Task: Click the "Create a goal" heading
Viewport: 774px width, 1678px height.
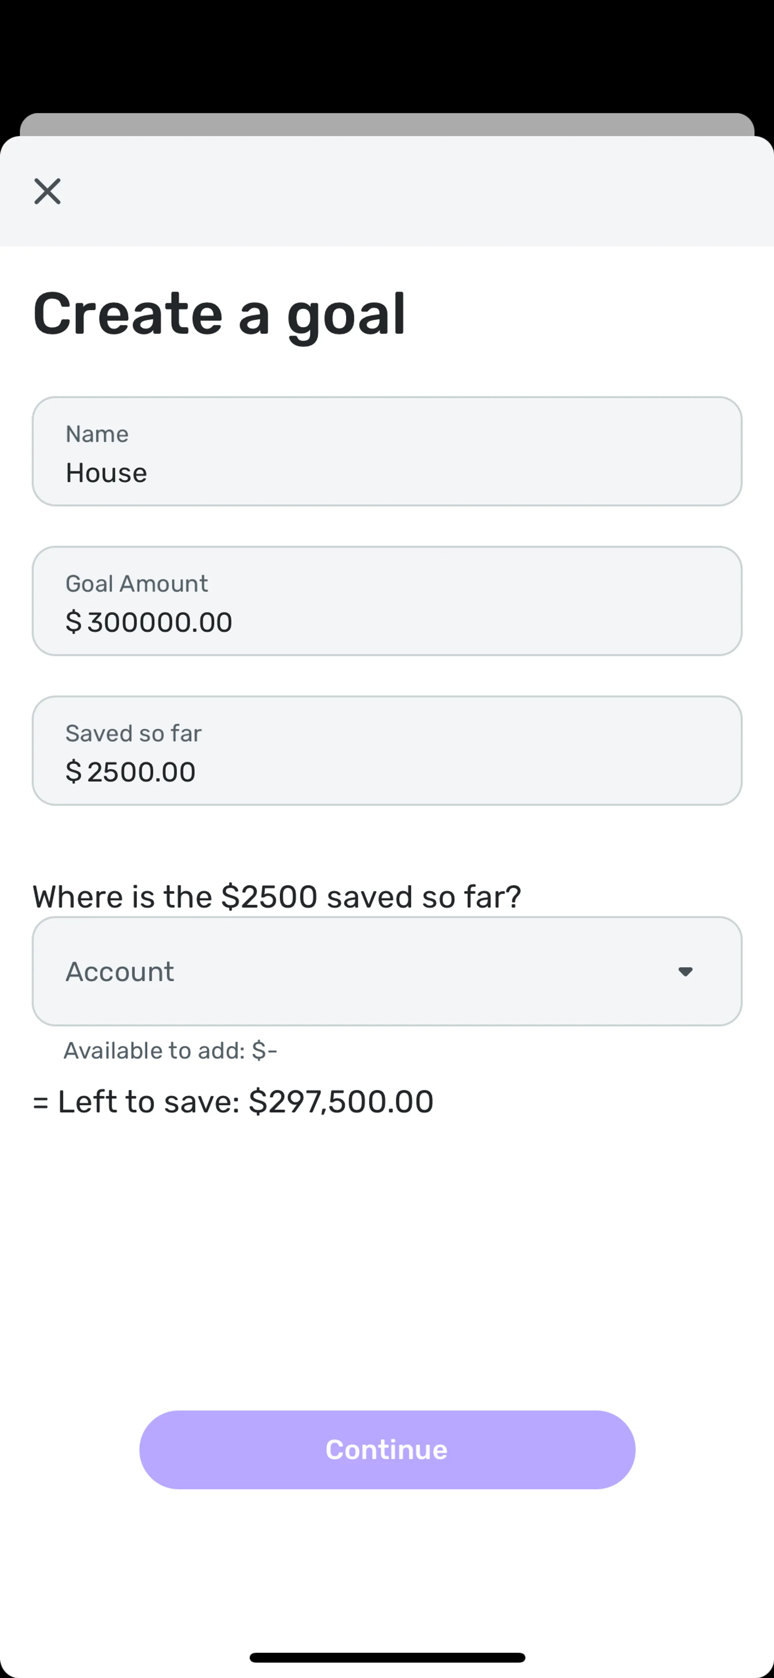Action: coord(220,314)
